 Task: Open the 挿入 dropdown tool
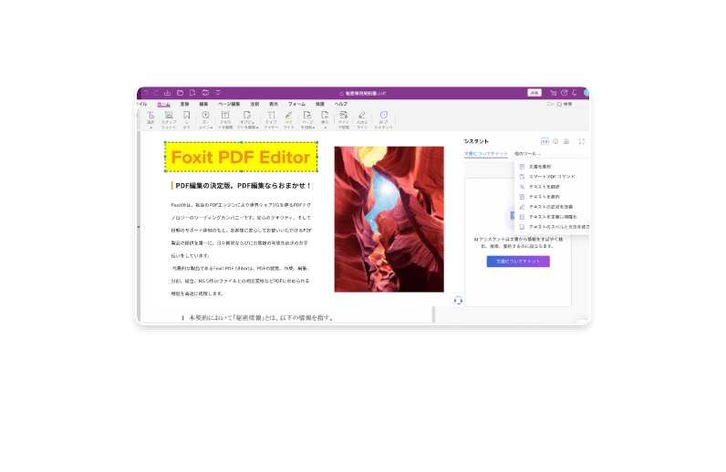click(325, 120)
